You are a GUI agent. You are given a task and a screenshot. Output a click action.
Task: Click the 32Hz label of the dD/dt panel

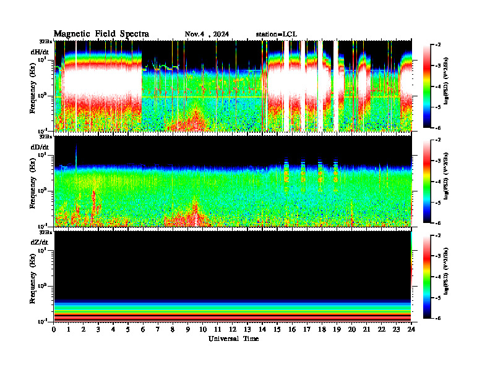(46, 136)
